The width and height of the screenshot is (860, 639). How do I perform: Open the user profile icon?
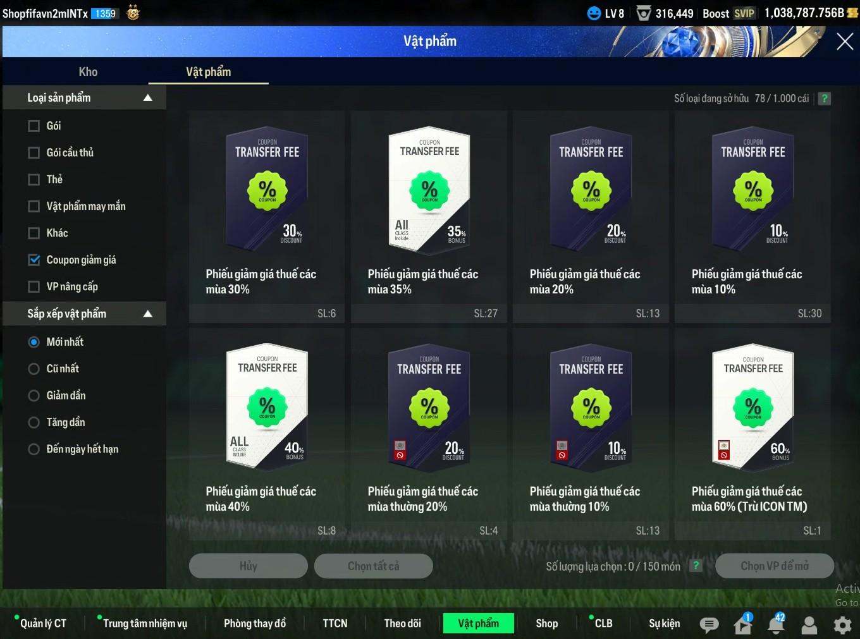pyautogui.click(x=809, y=625)
